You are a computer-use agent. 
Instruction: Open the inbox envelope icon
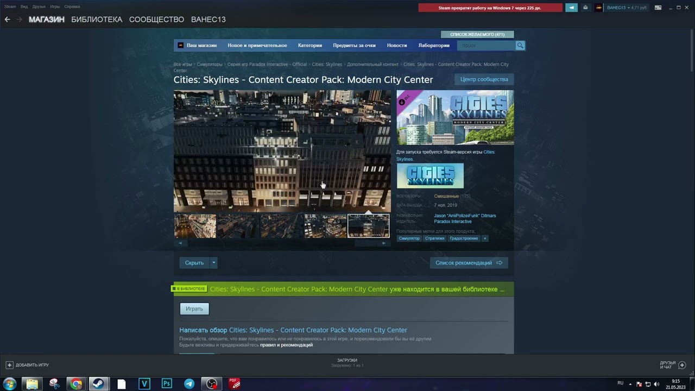pos(585,8)
